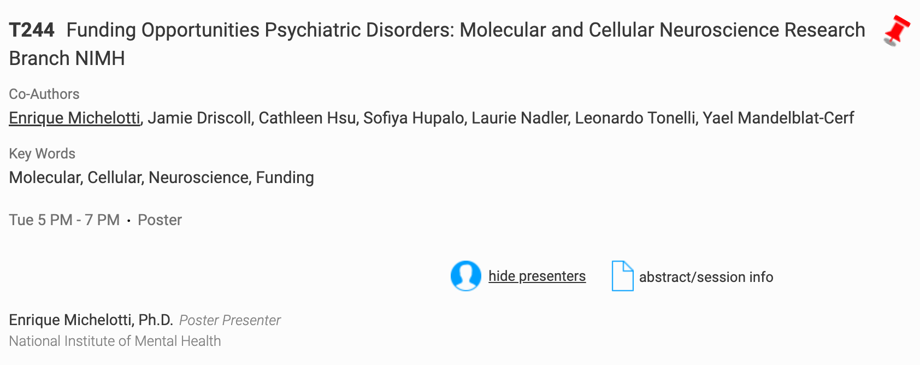
Task: Click co-author Leonardo Tonelli
Action: (635, 118)
